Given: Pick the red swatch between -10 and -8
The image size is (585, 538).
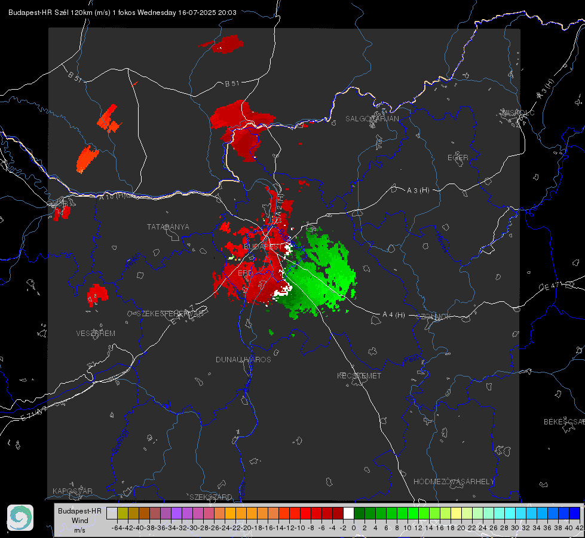Looking at the screenshot, I should (x=305, y=513).
